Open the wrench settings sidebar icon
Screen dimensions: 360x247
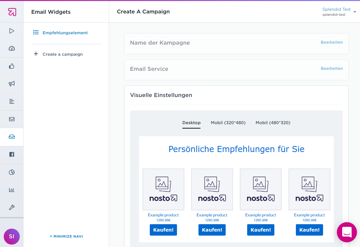click(x=12, y=207)
